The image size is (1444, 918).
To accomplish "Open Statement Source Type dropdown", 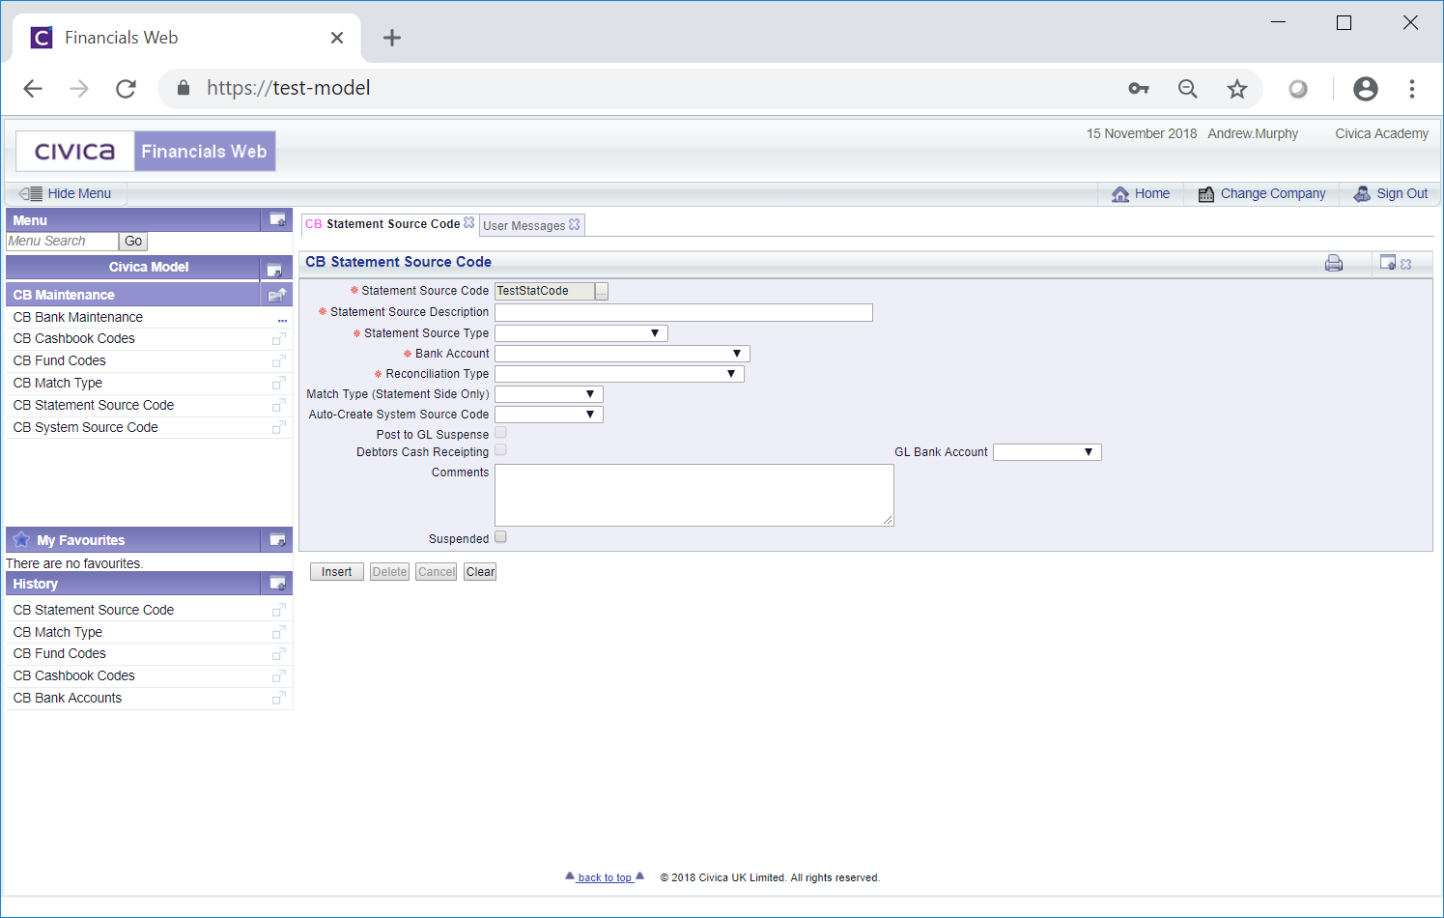I will pyautogui.click(x=581, y=333).
